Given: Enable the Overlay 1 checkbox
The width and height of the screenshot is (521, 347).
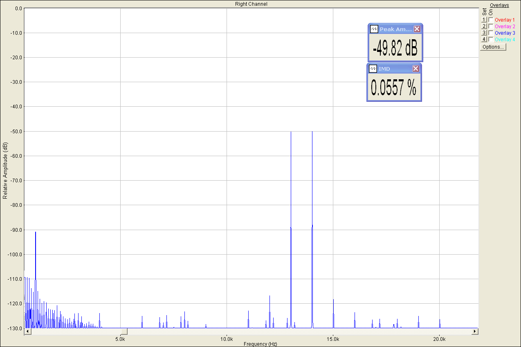Looking at the screenshot, I should (491, 20).
